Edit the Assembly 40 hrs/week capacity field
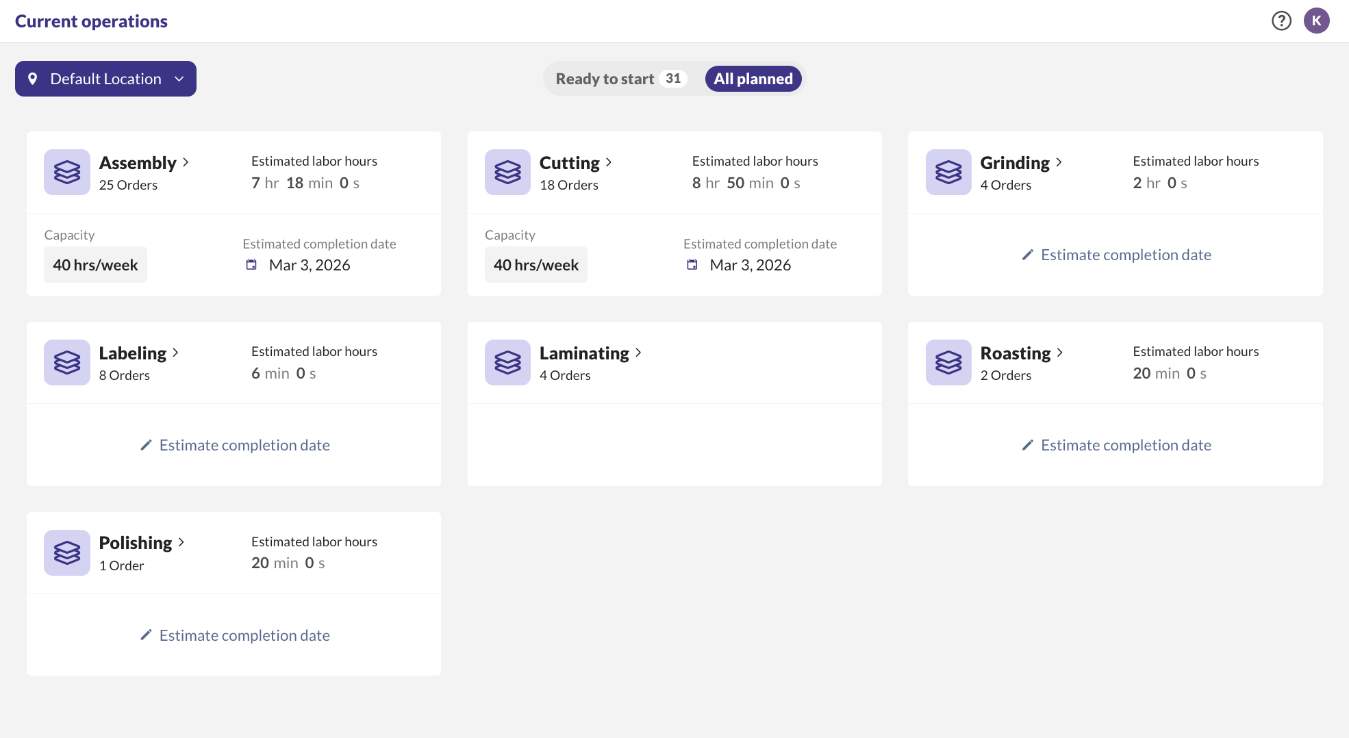 point(95,265)
